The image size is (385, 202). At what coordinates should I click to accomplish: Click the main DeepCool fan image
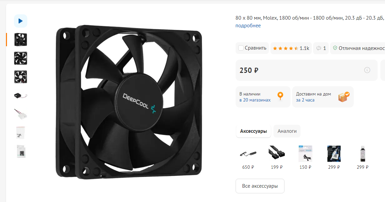(x=129, y=102)
